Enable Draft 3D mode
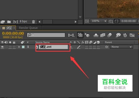 pyautogui.click(x=87, y=35)
